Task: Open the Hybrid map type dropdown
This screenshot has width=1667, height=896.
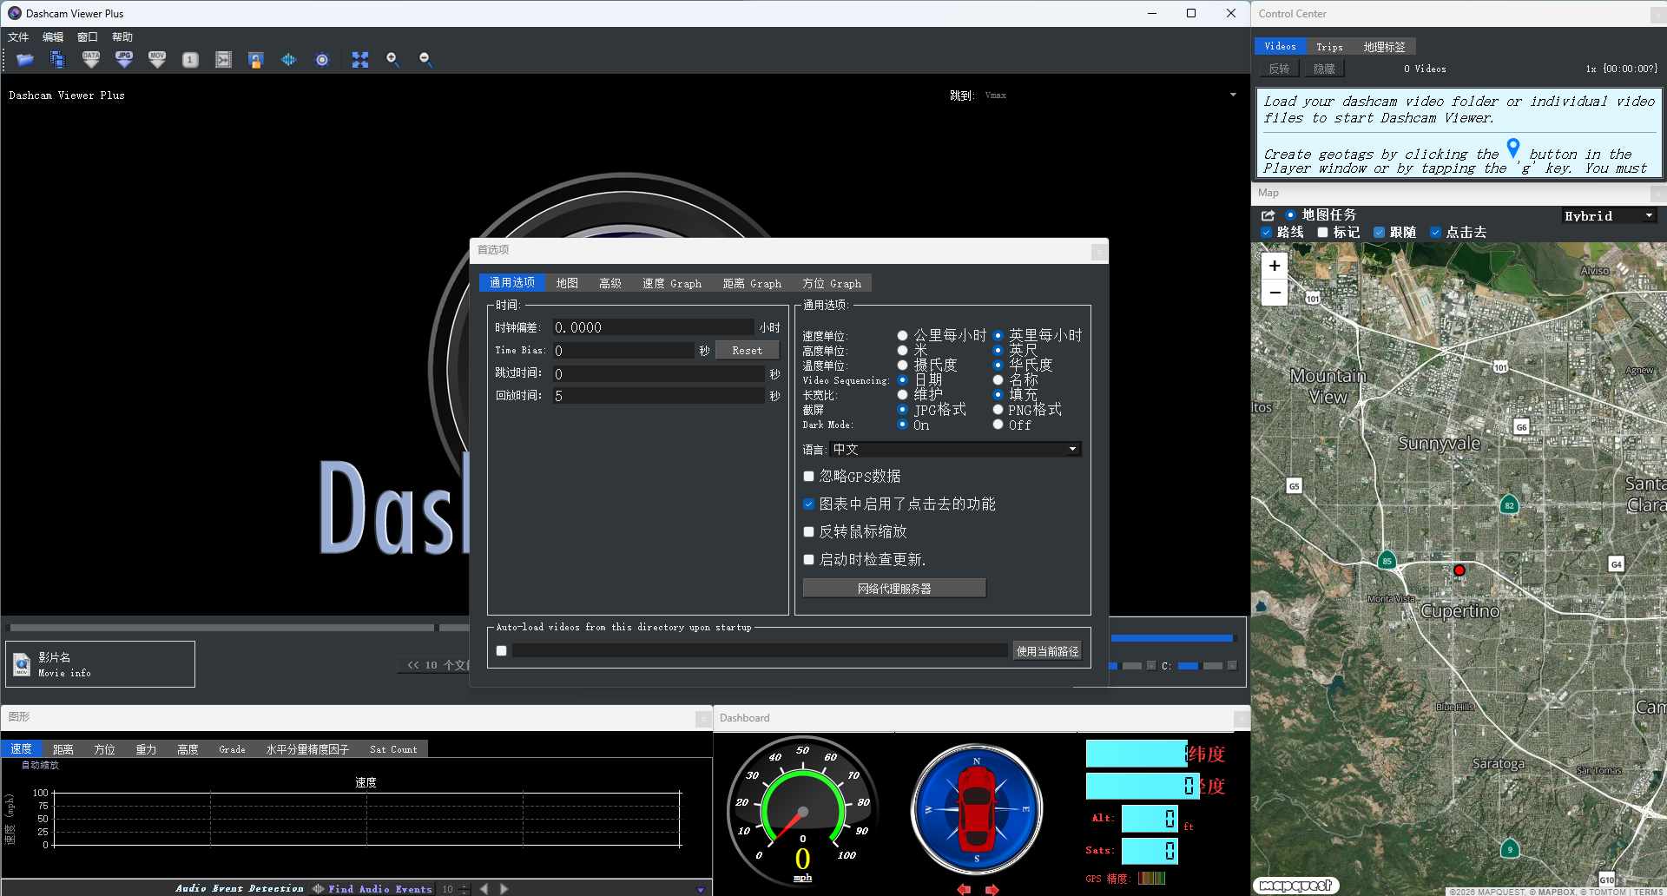Action: [x=1609, y=215]
